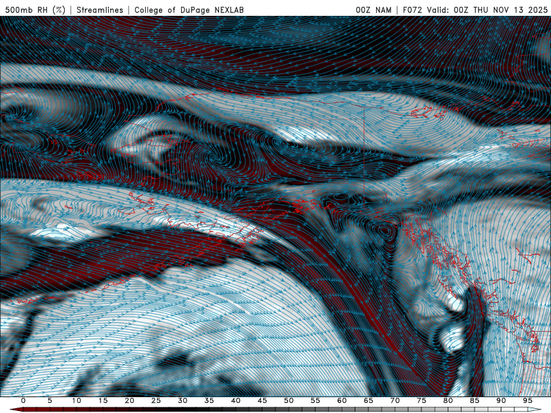Click "College of DuPage NEXLAB" text
551x413 pixels.
pos(189,10)
